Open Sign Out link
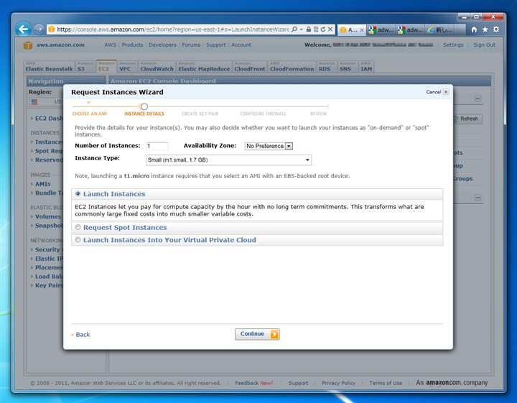 484,45
